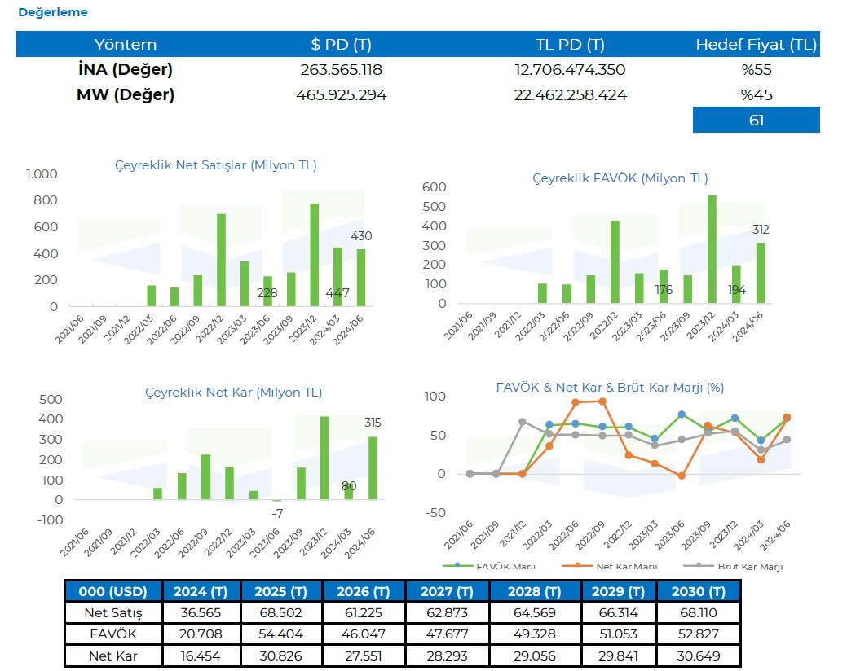Select the 2024 (T) forecast table header
Image resolution: width=847 pixels, height=671 pixels.
202,591
